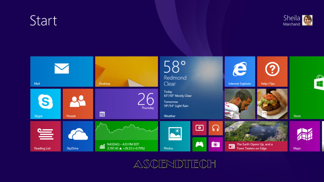Open the small Camera tile
The width and height of the screenshot is (324, 182).
(216, 144)
